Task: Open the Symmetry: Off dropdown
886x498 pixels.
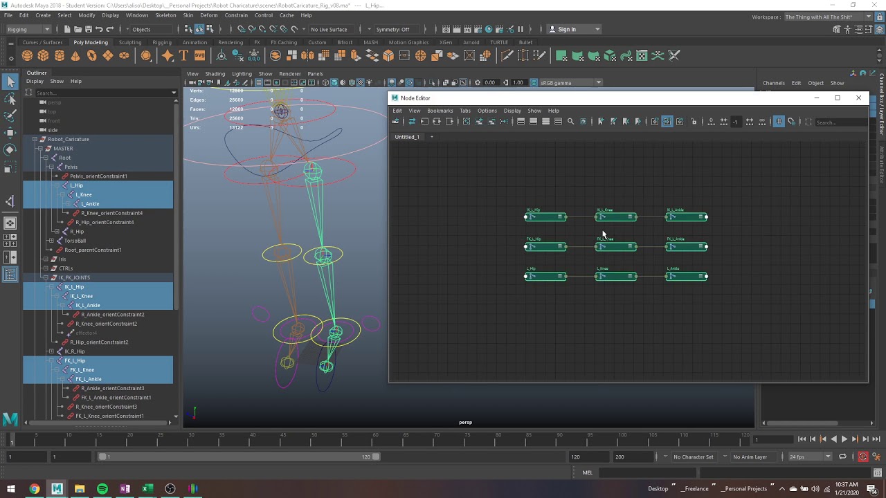Action: (397, 29)
